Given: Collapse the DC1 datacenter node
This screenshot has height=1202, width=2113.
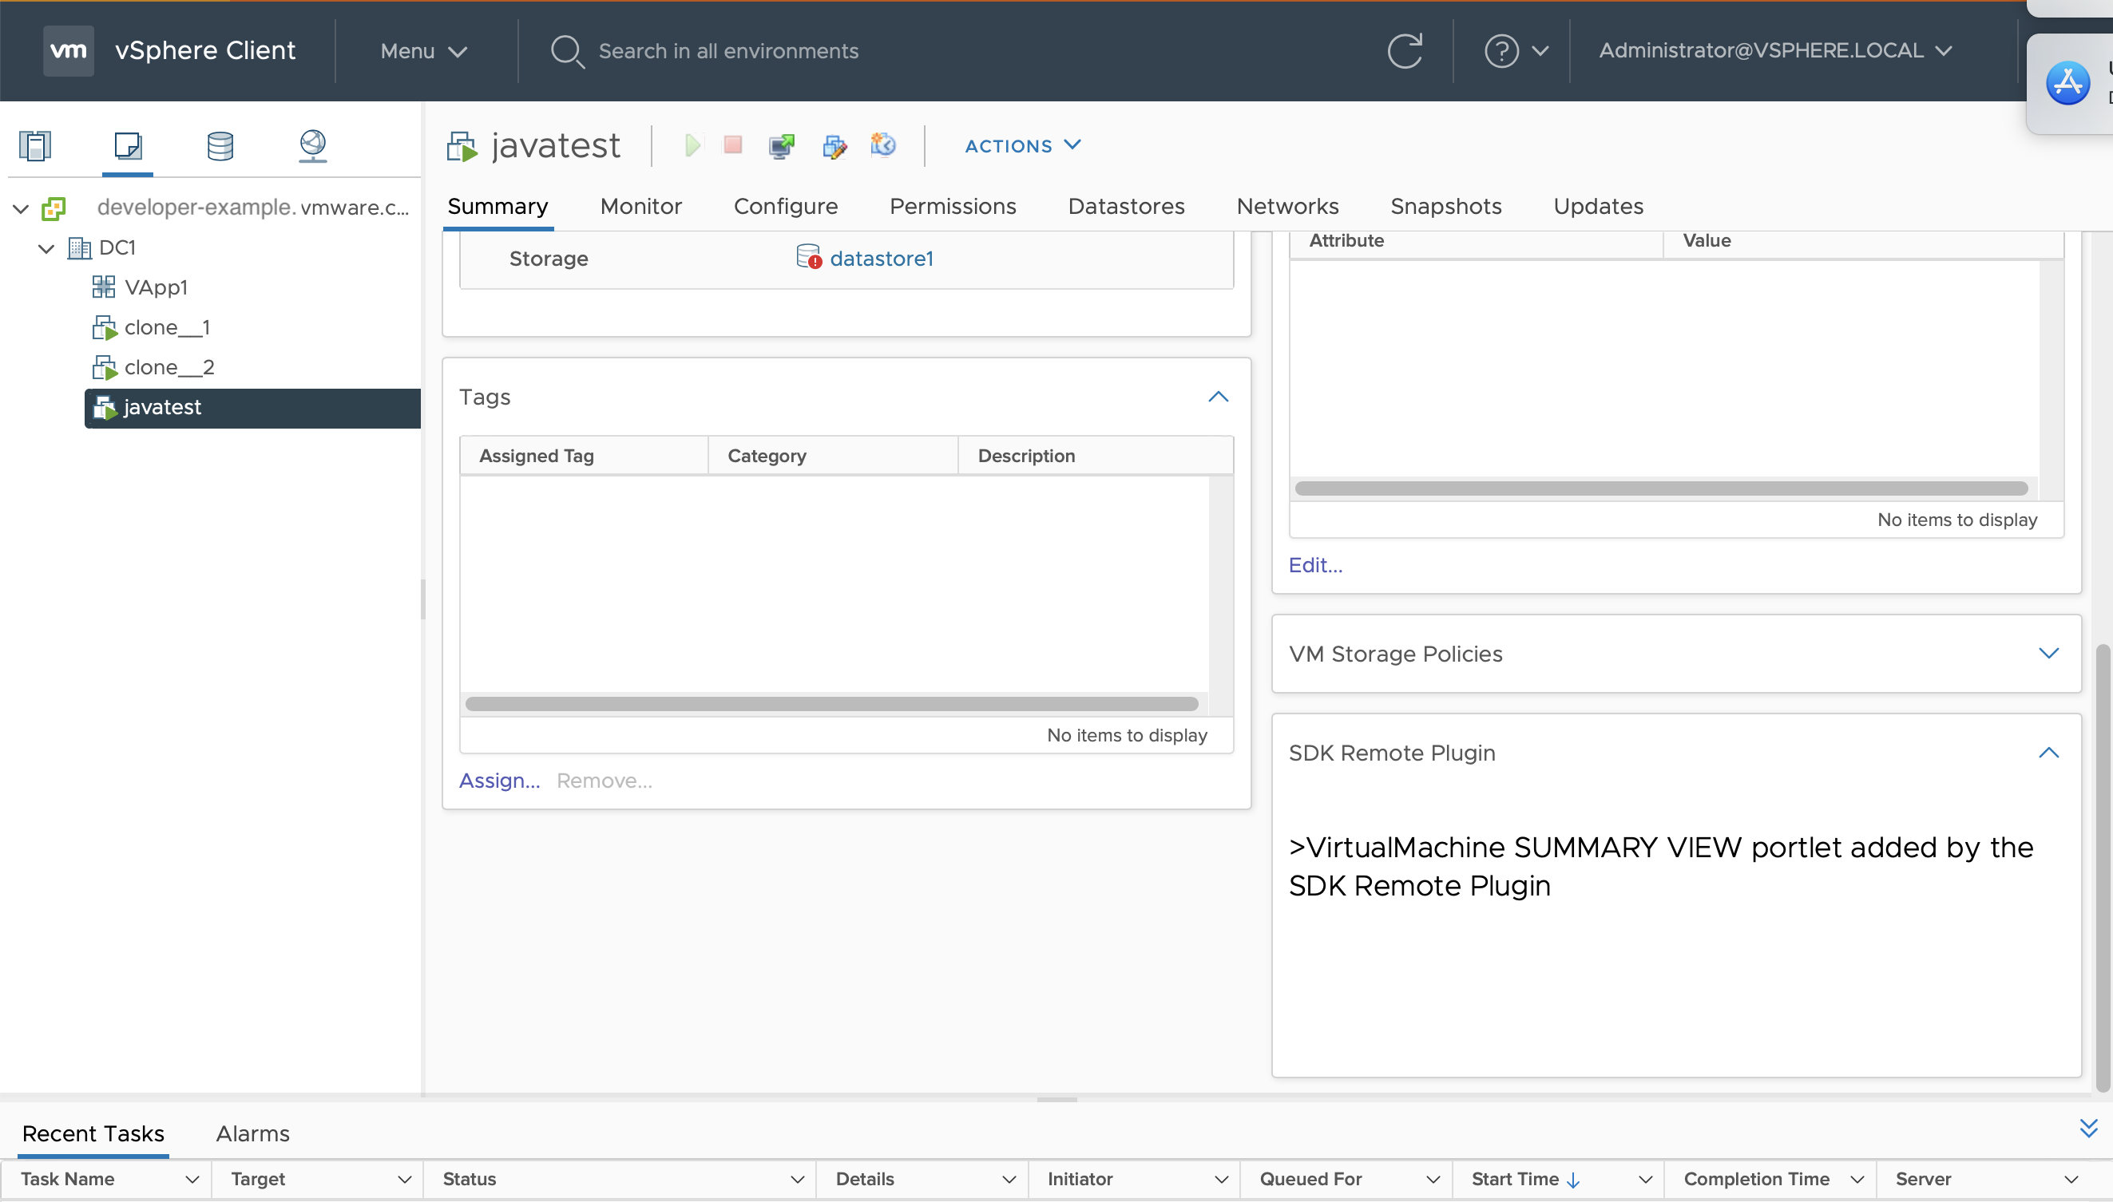Looking at the screenshot, I should 46,248.
